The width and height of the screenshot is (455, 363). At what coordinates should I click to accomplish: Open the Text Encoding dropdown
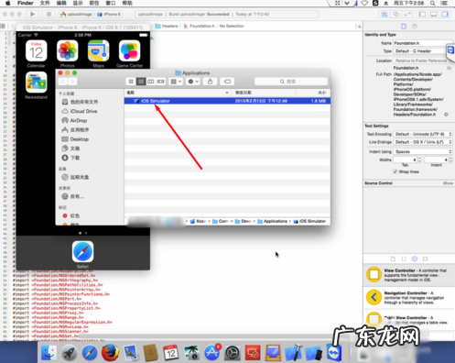(423, 134)
